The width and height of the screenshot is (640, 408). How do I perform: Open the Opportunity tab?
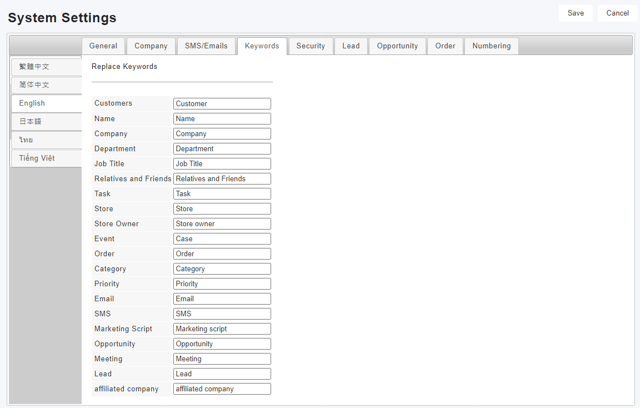point(397,46)
